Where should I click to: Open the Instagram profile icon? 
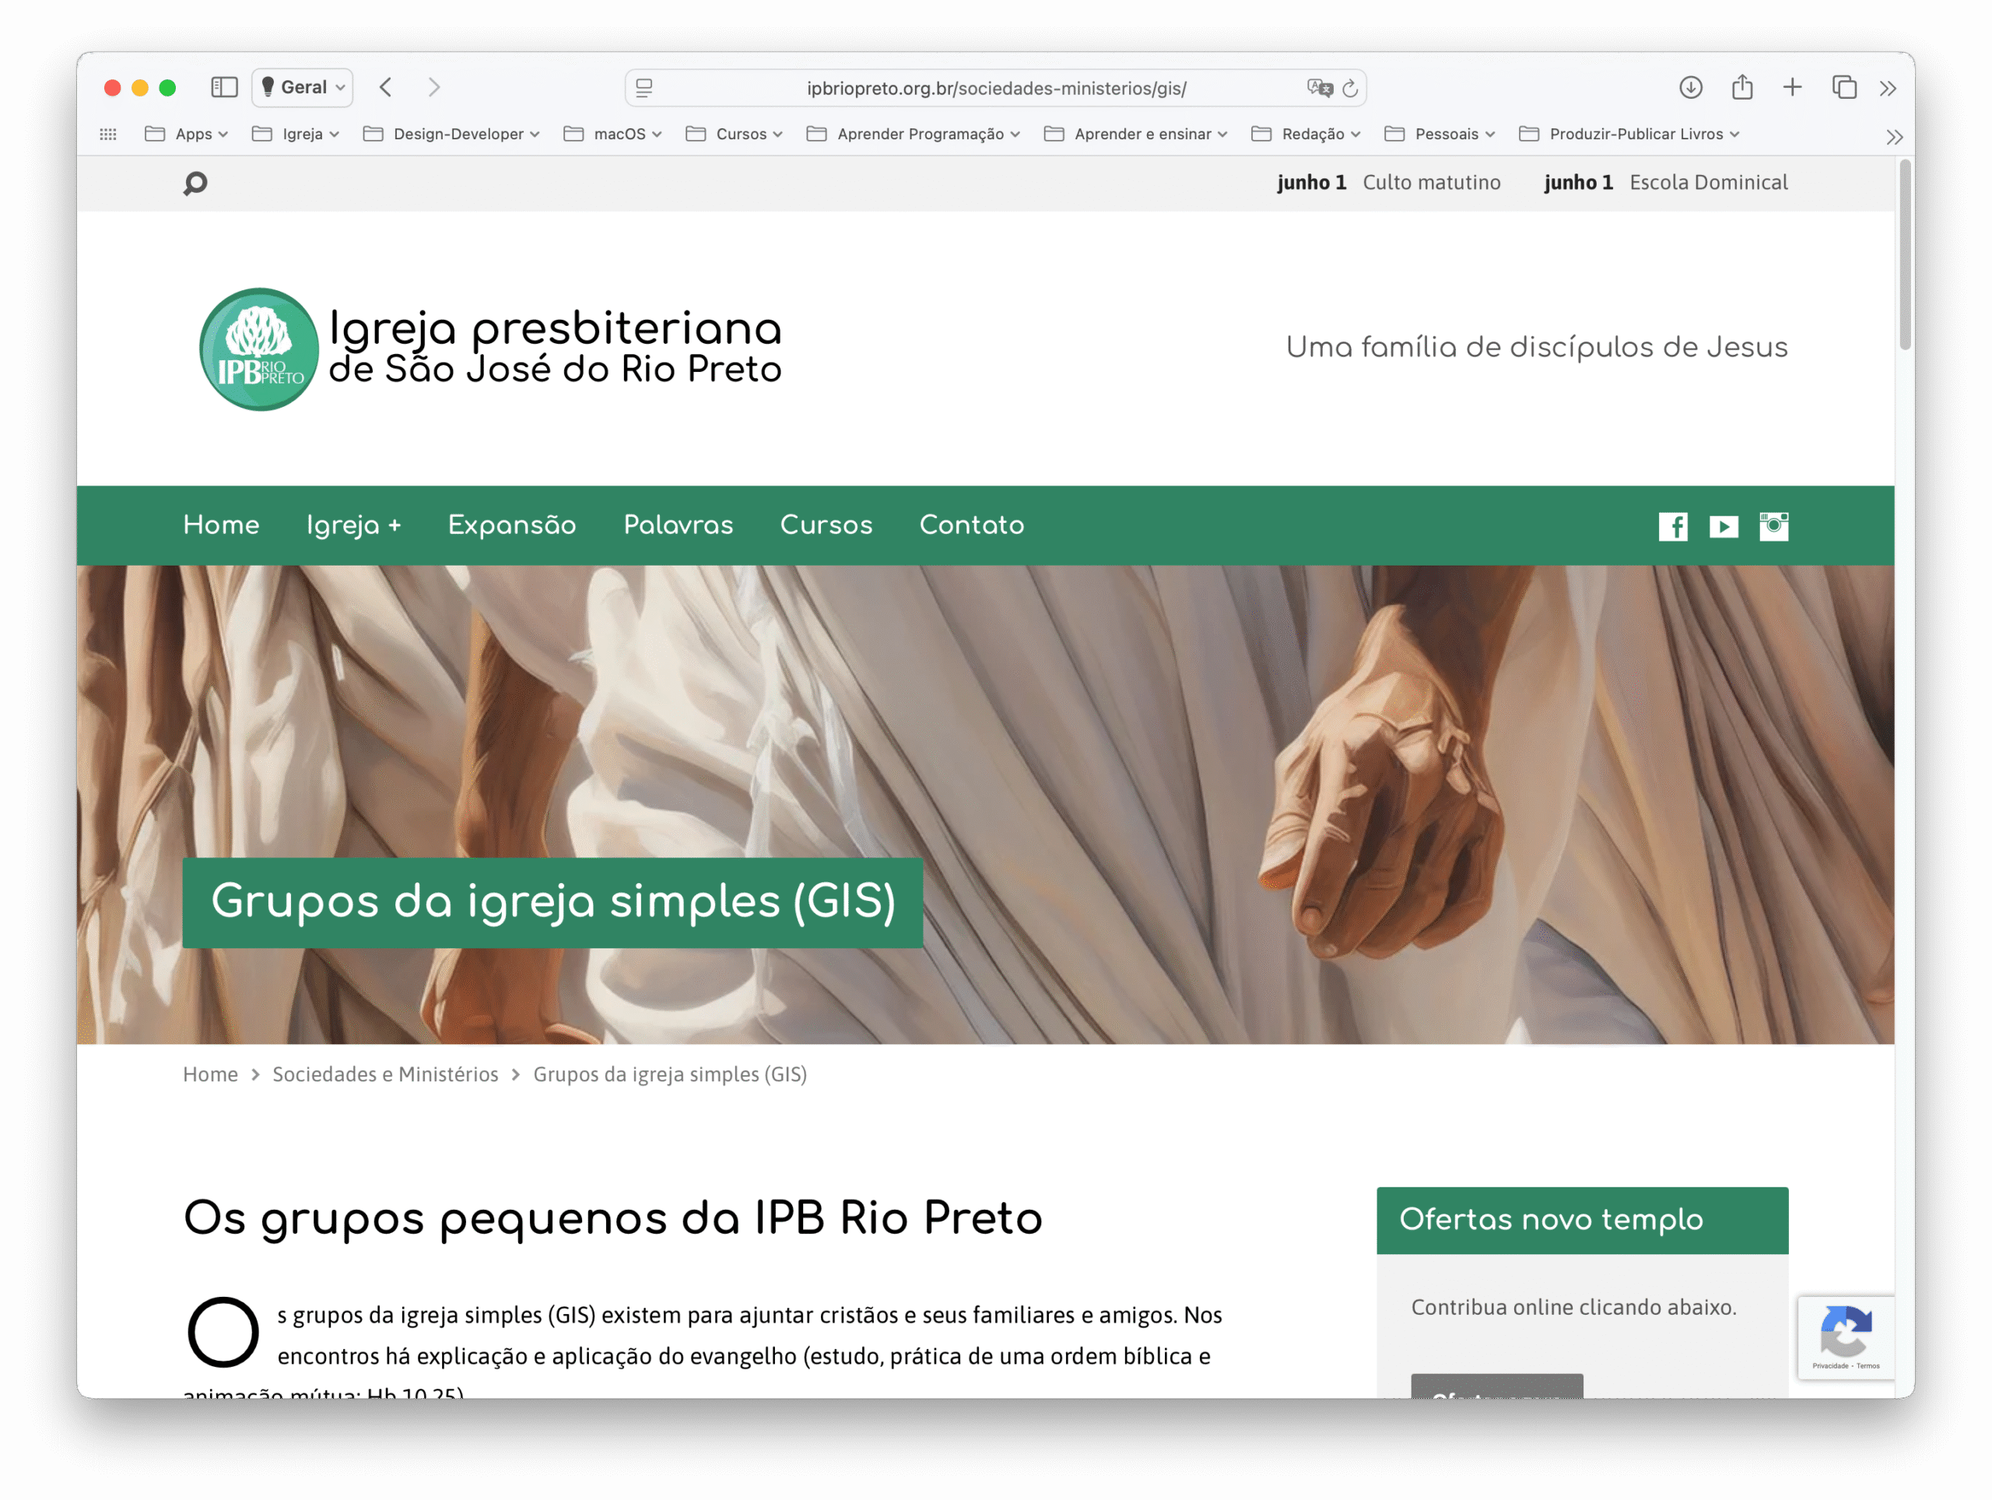click(x=1774, y=526)
